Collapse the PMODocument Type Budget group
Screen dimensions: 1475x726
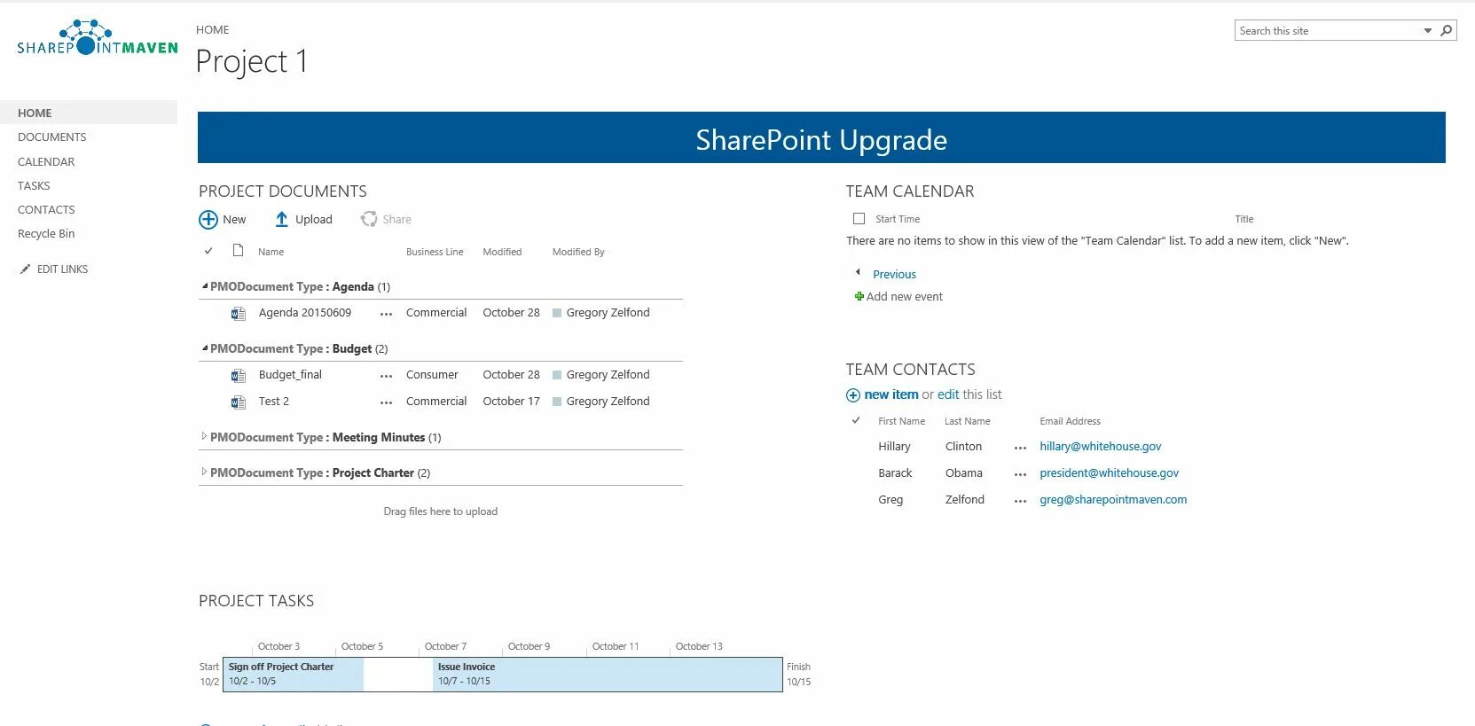[x=205, y=348]
